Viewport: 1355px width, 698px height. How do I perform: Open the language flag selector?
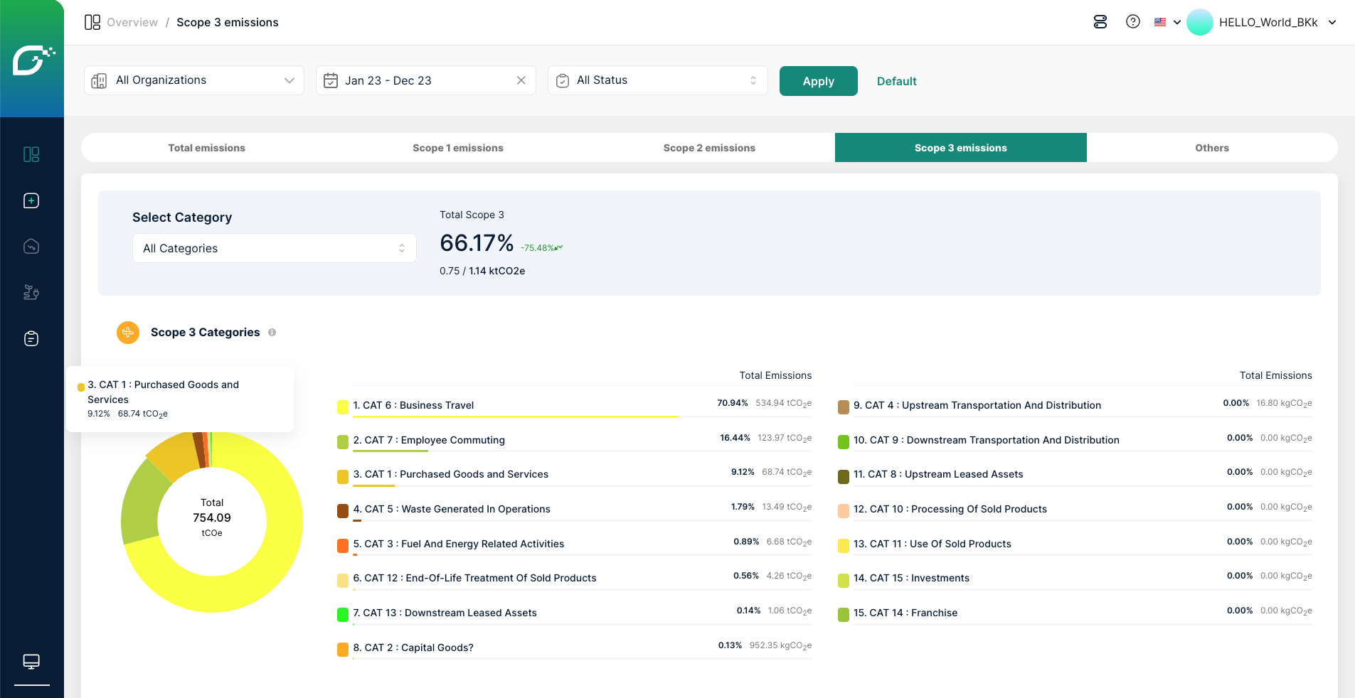[1167, 22]
